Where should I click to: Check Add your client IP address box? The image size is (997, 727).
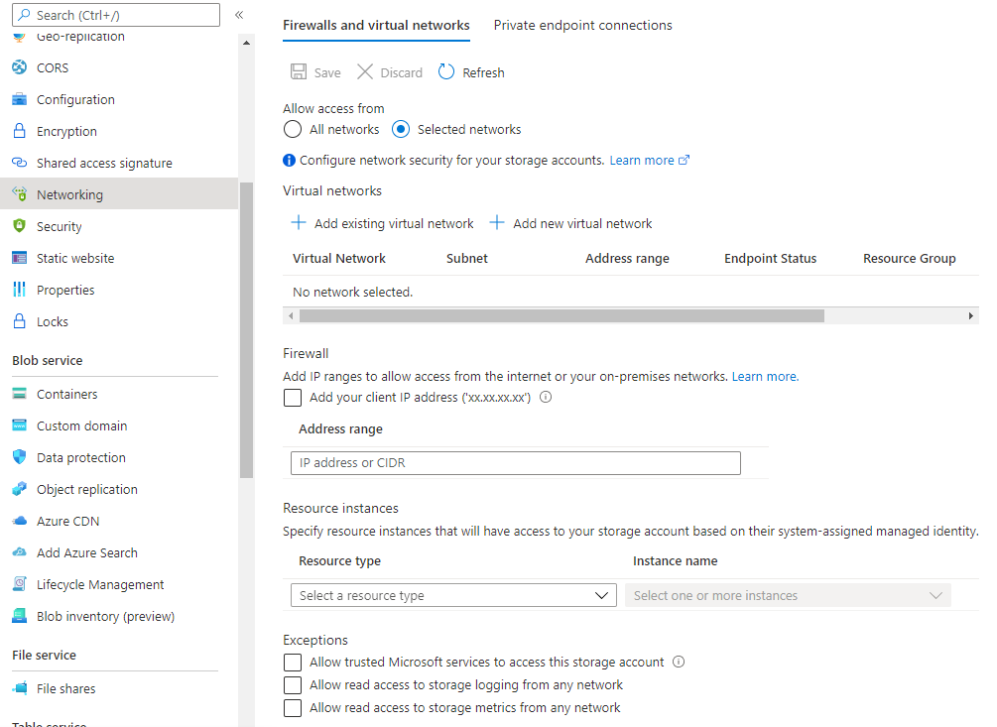[x=293, y=398]
